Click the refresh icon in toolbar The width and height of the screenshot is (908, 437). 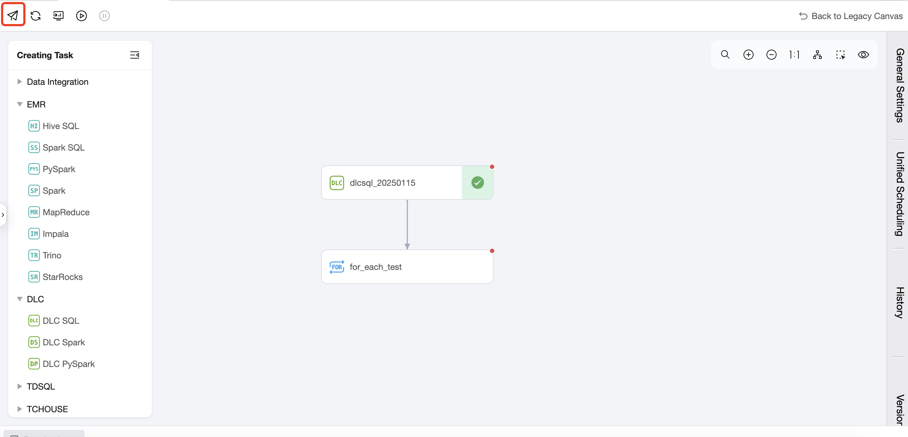[36, 15]
